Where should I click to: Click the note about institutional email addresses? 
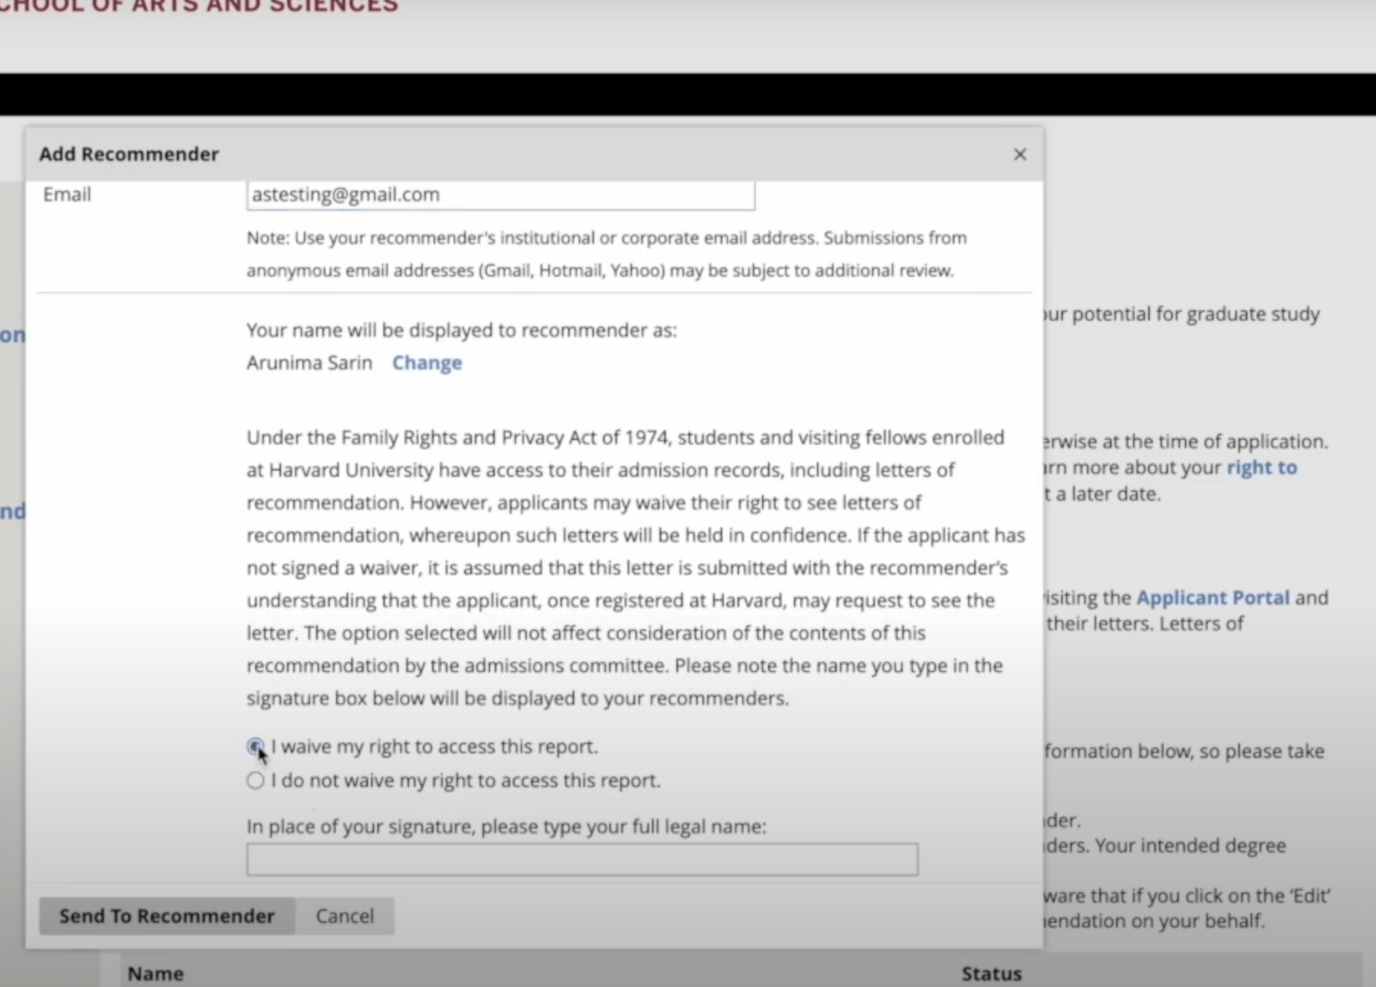pos(607,254)
